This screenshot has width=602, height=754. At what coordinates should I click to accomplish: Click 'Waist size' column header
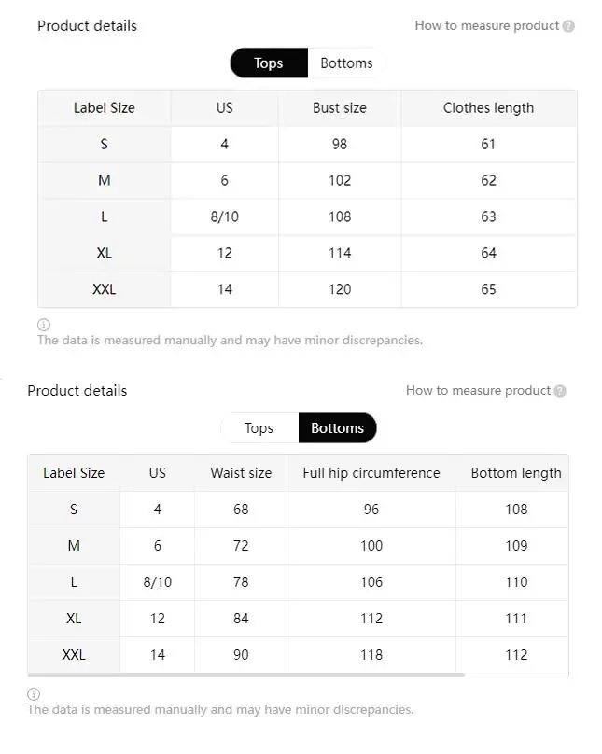click(241, 473)
